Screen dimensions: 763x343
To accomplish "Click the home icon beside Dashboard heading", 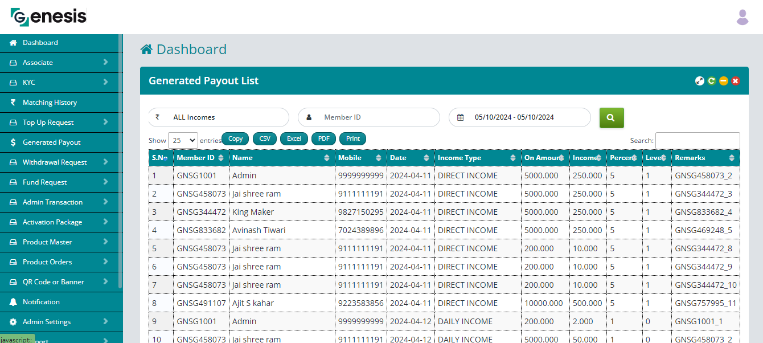I will coord(146,50).
